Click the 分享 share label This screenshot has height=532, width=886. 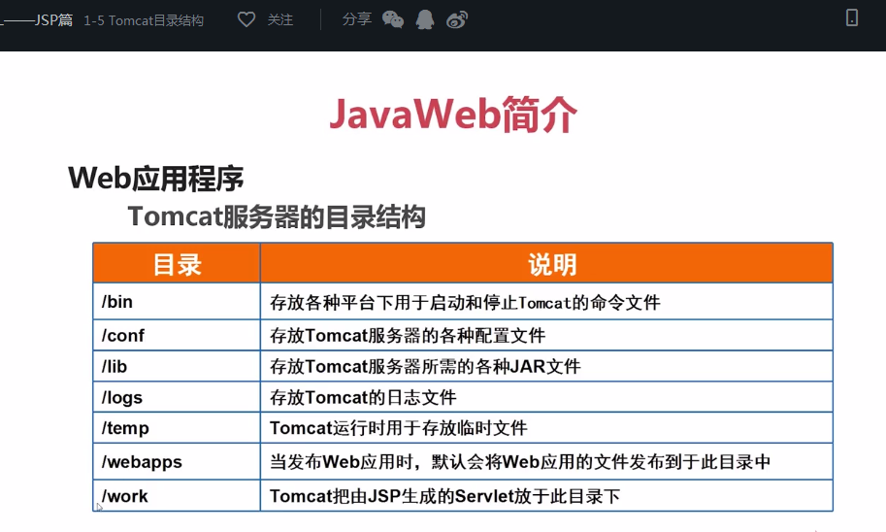point(356,19)
